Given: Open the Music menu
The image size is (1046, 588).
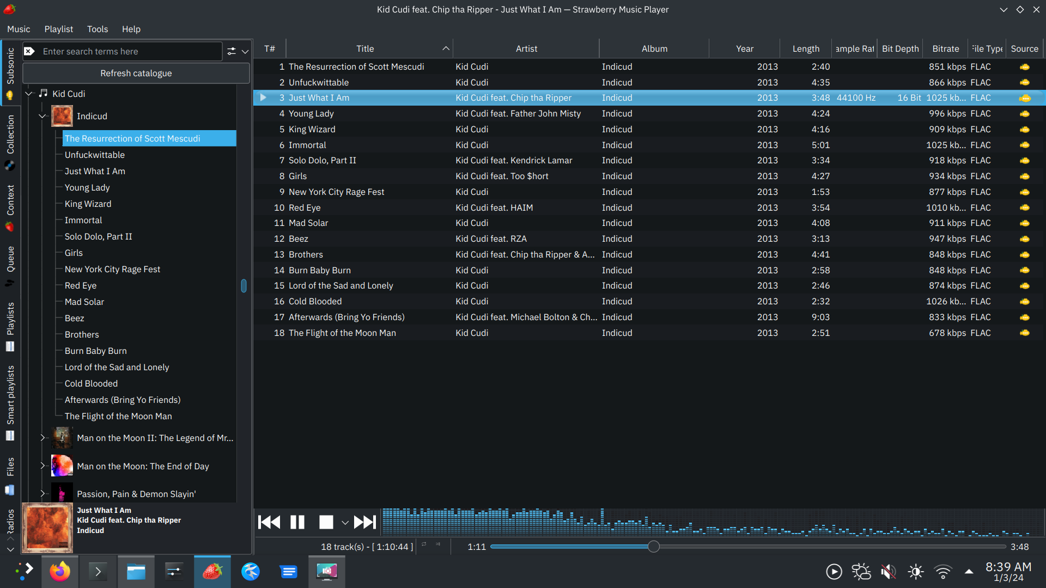Looking at the screenshot, I should 19,29.
